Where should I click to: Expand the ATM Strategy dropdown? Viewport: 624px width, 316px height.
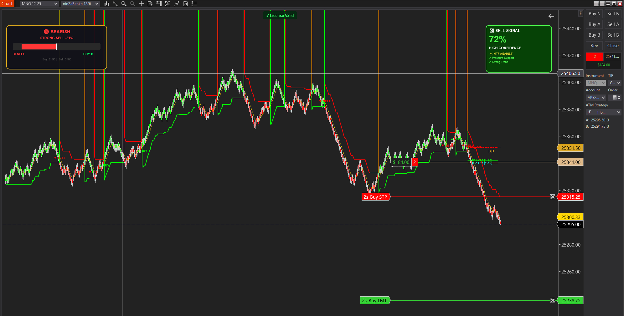coord(604,112)
